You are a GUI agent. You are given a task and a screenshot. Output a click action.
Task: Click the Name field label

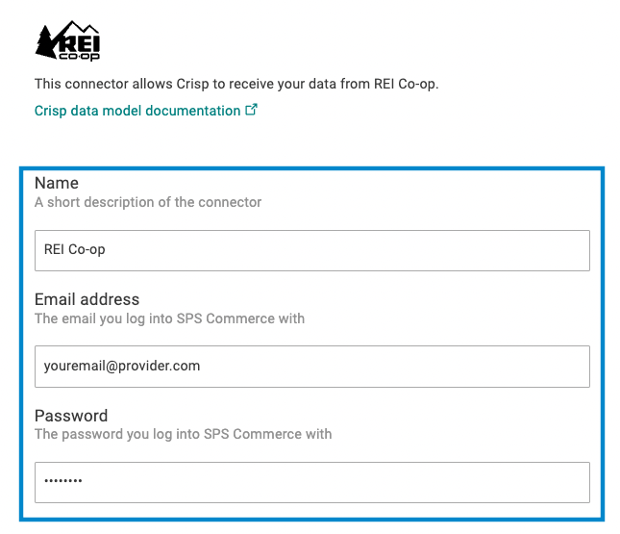[x=57, y=183]
